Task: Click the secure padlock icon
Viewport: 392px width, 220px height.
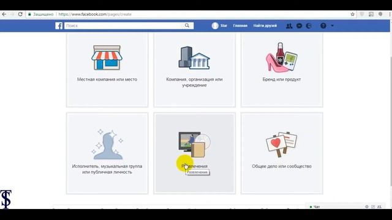Action: click(x=29, y=14)
